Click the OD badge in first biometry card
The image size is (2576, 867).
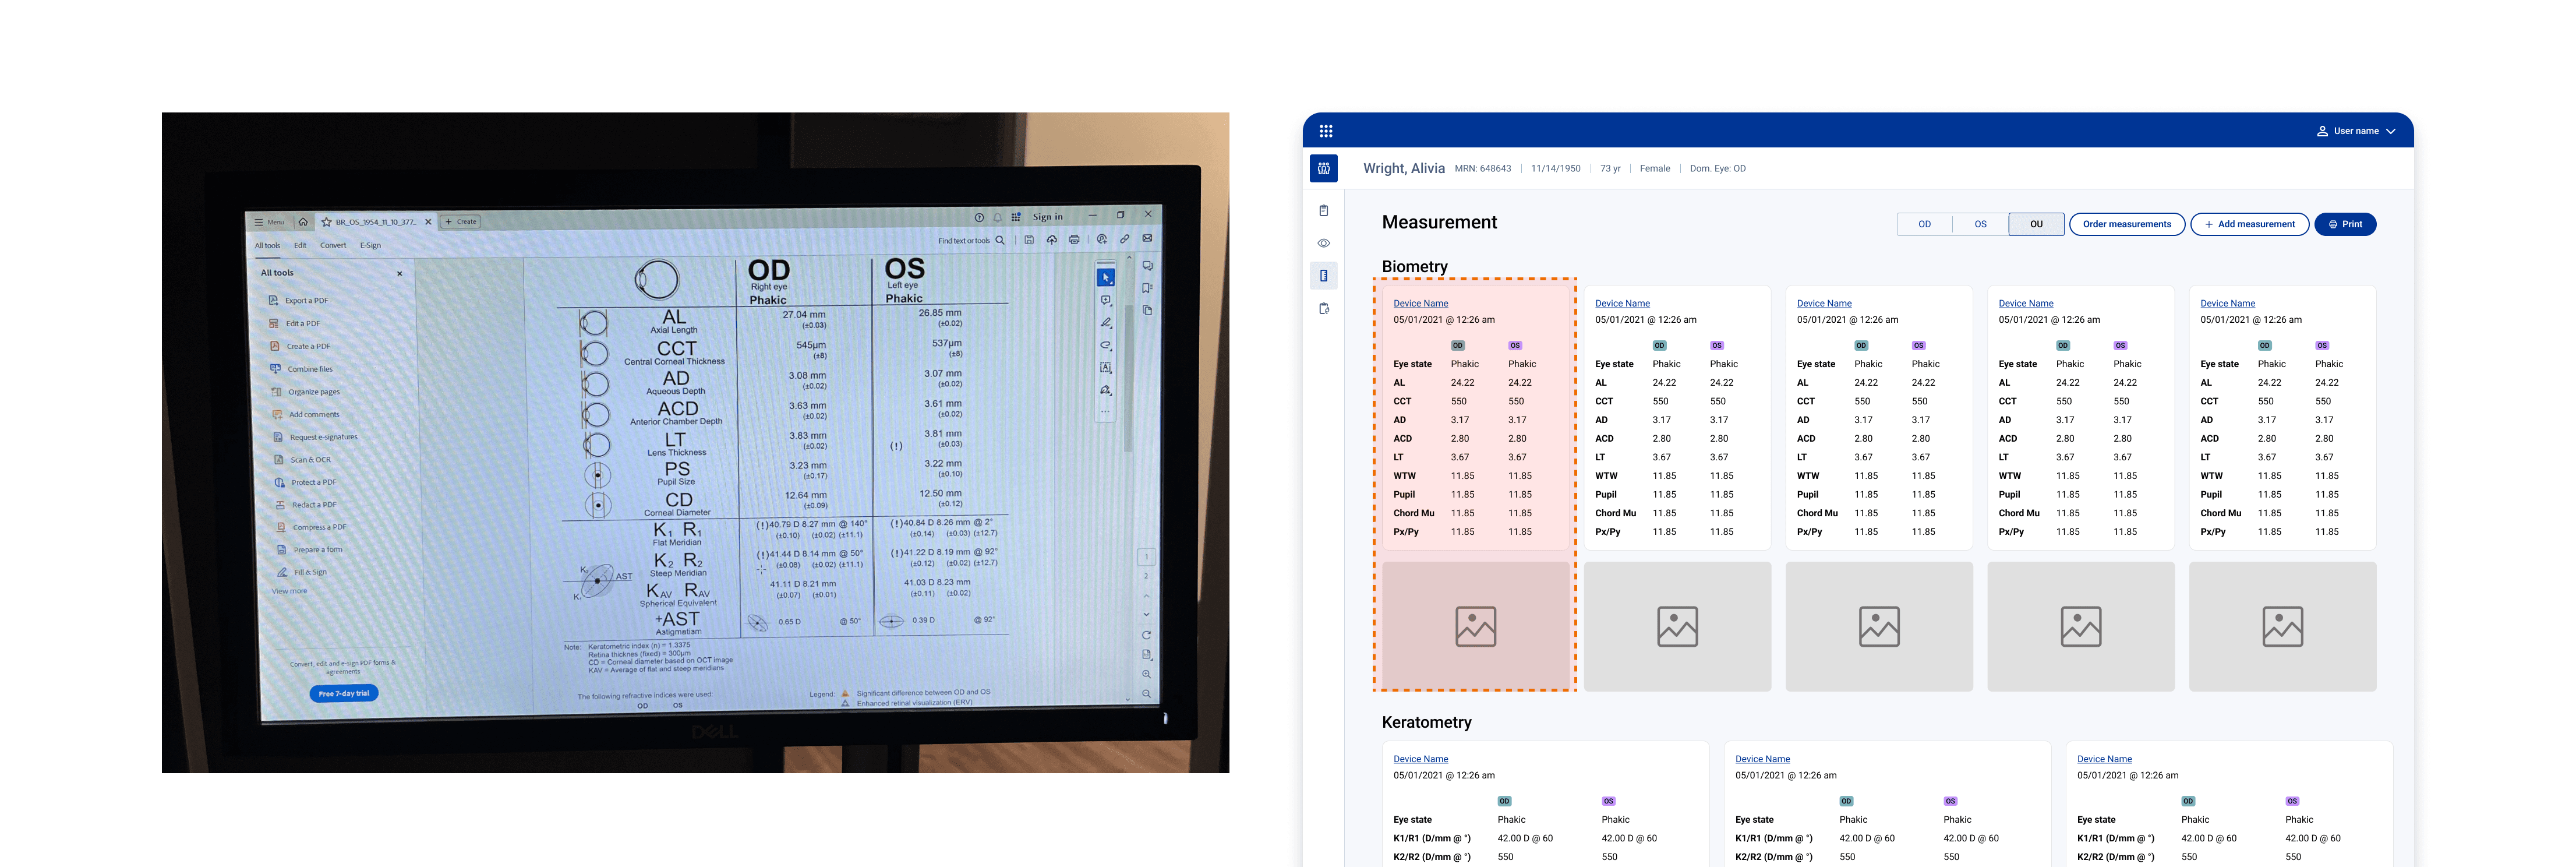click(1457, 346)
